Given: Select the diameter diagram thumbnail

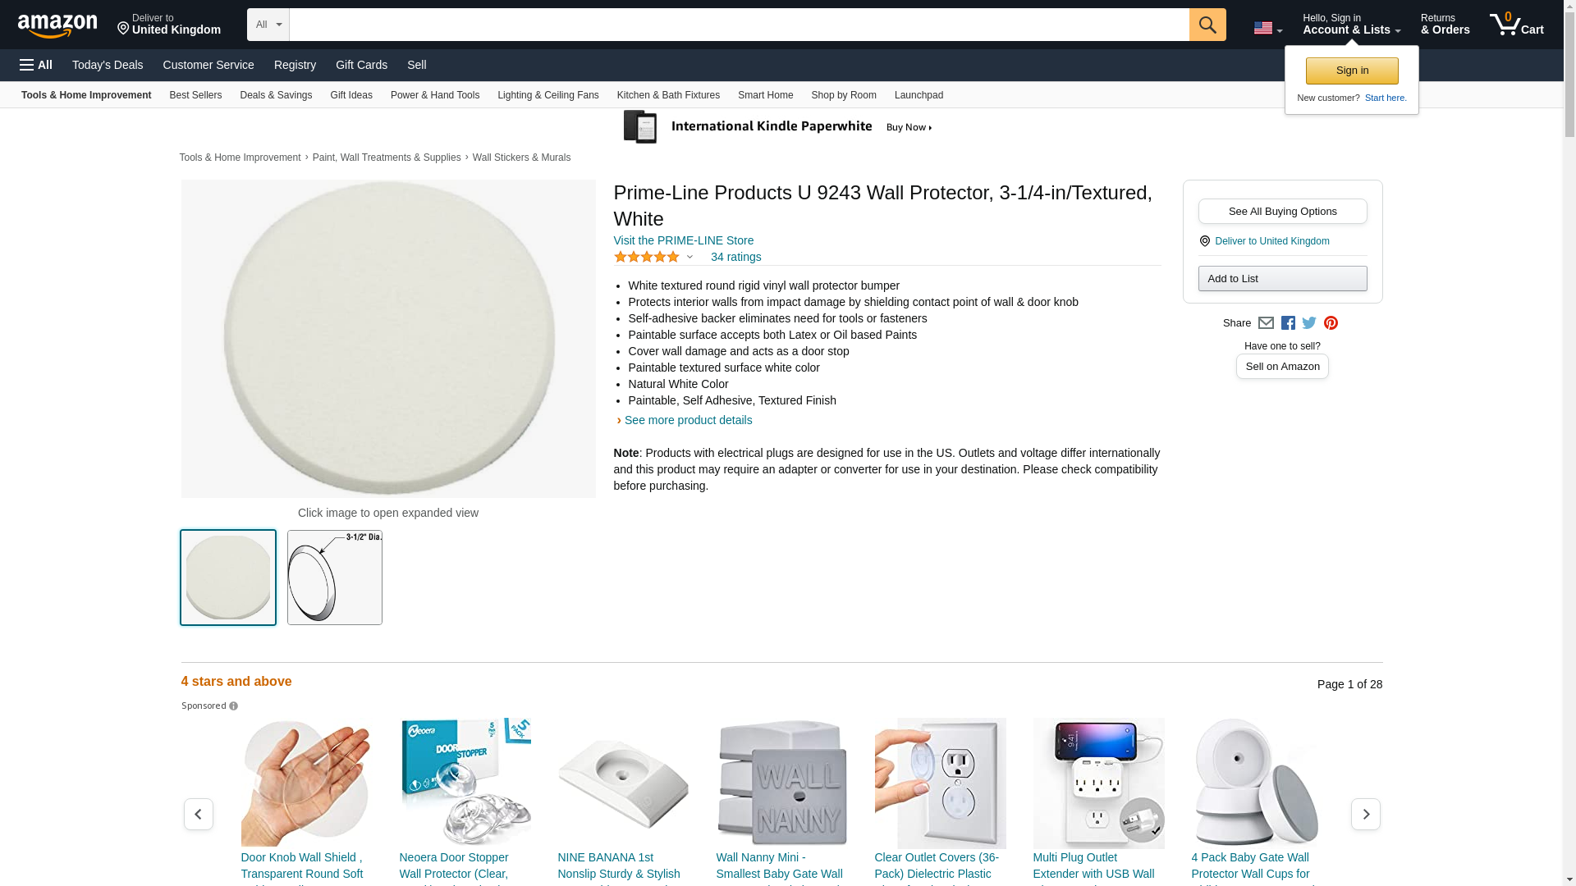Looking at the screenshot, I should click(335, 578).
